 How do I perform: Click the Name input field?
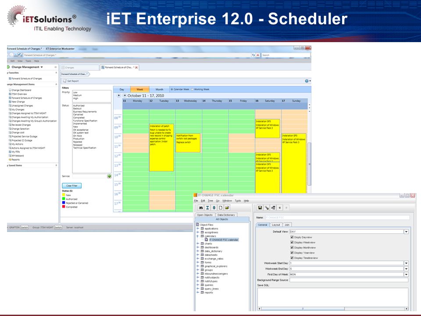(337, 217)
